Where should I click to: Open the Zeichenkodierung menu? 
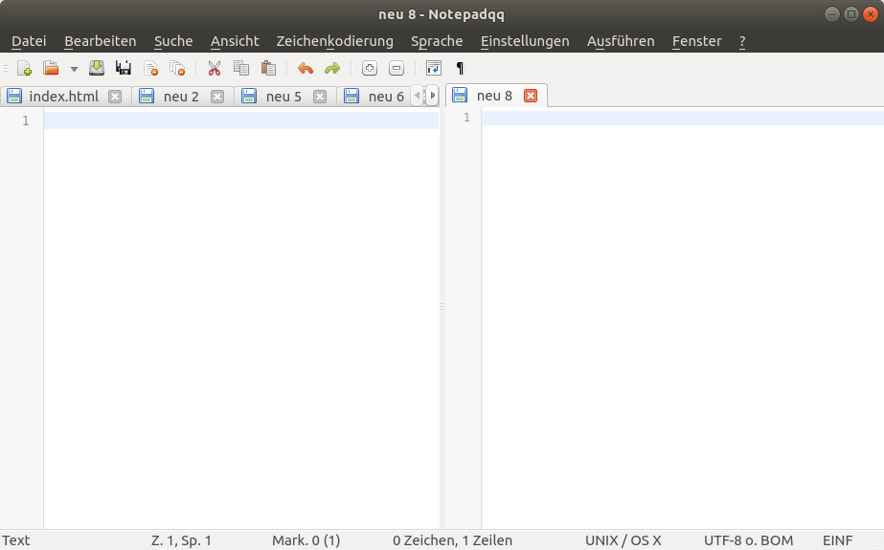334,41
